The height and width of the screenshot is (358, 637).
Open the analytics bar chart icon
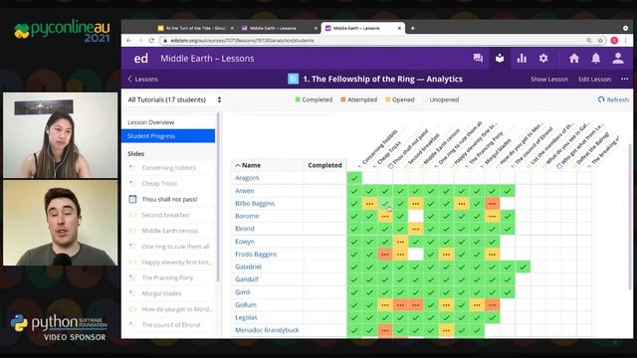[x=522, y=59]
